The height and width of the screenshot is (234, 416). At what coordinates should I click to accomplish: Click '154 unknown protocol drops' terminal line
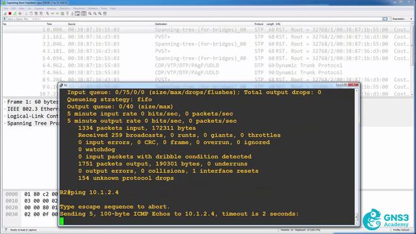point(125,178)
